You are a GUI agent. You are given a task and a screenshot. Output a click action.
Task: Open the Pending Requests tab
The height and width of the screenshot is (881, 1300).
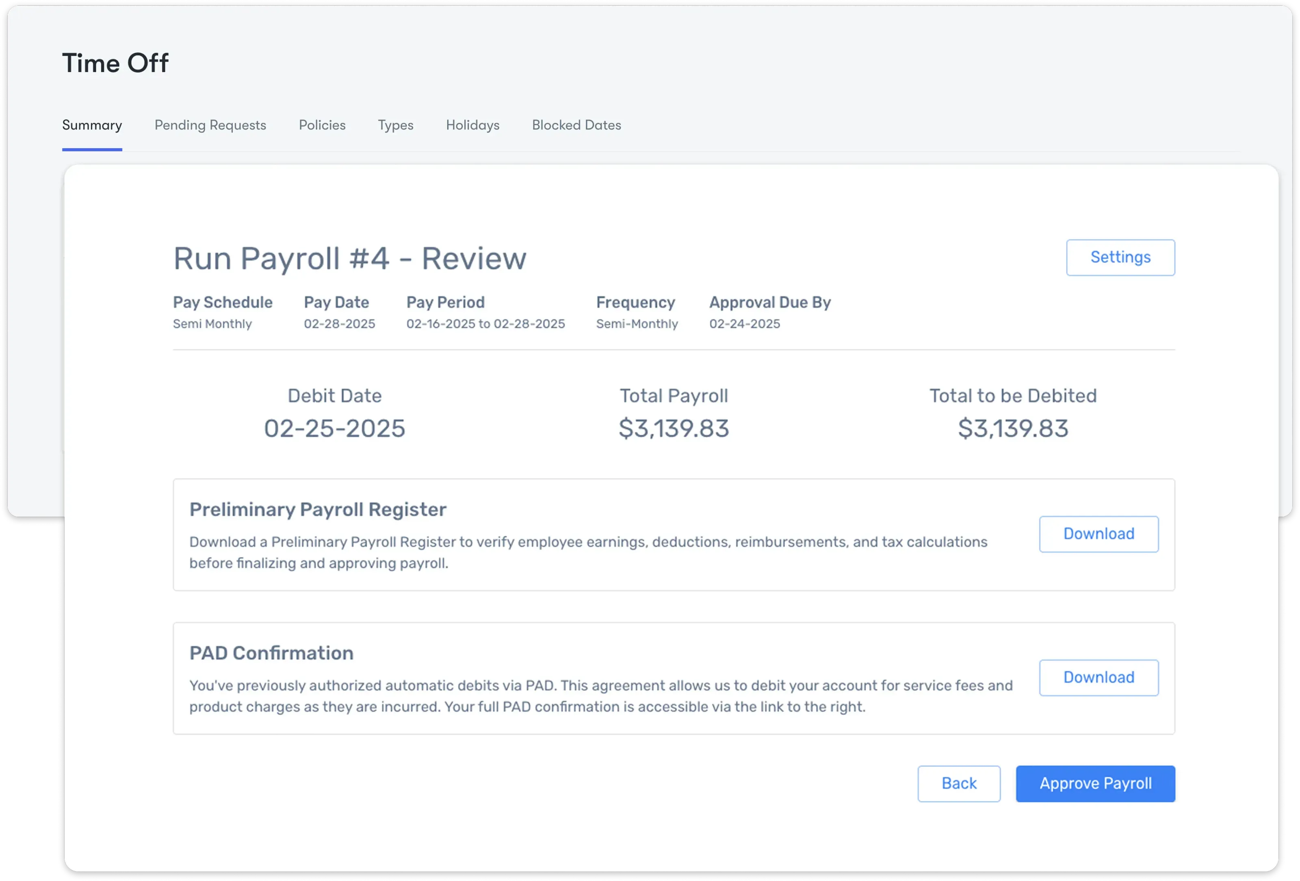tap(210, 125)
